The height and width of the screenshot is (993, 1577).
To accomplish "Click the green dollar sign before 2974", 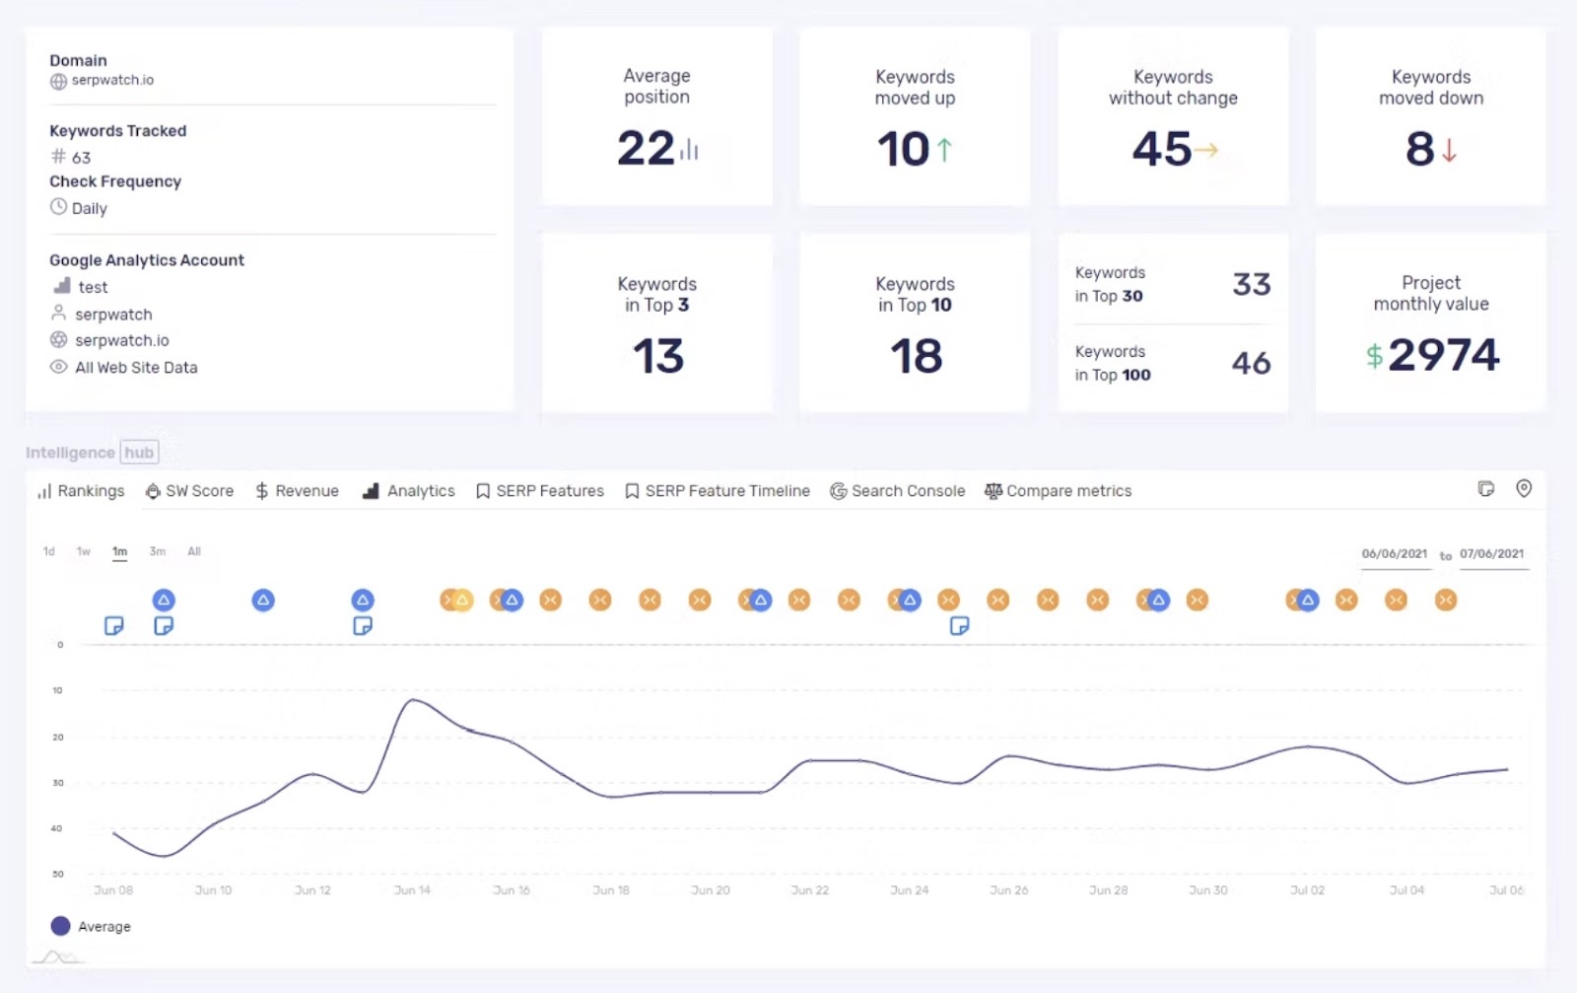I will [x=1374, y=356].
